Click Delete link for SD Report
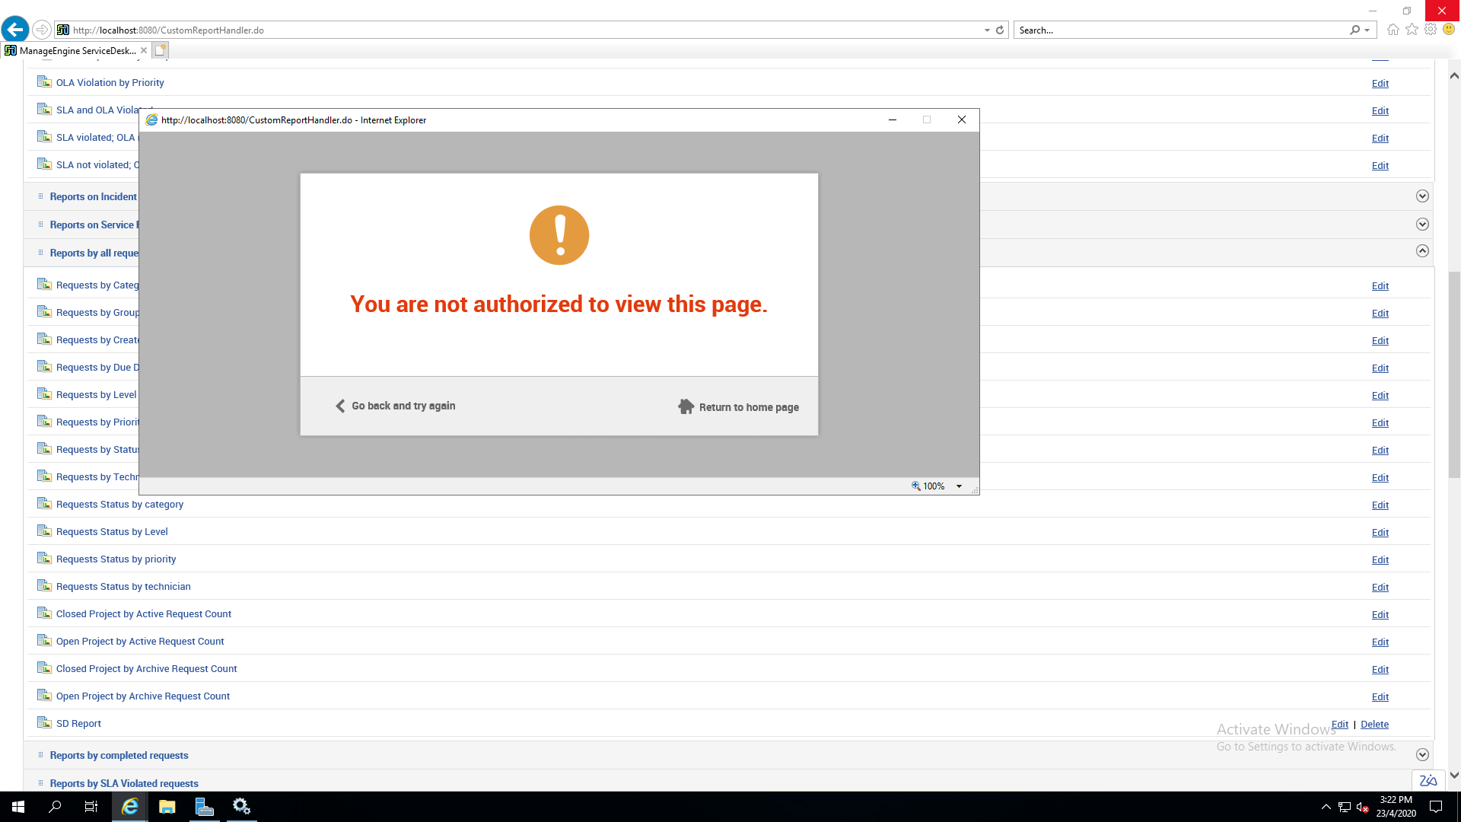 coord(1374,724)
